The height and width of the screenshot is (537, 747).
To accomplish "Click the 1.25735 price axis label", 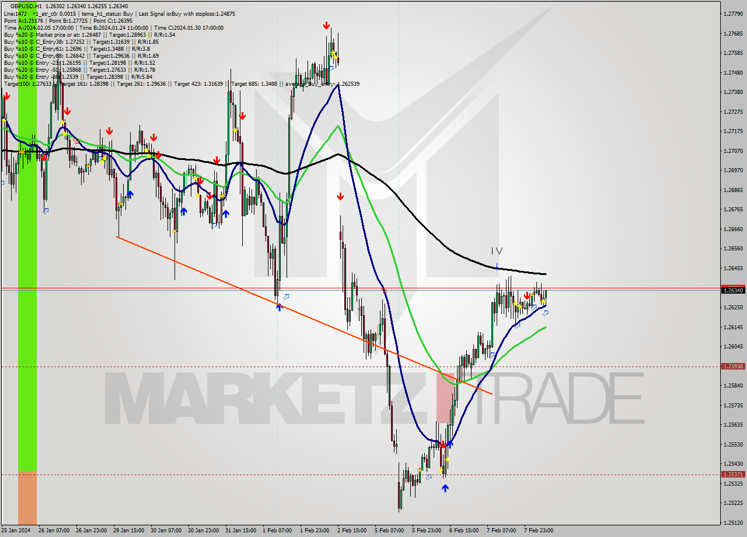I will 733,405.
